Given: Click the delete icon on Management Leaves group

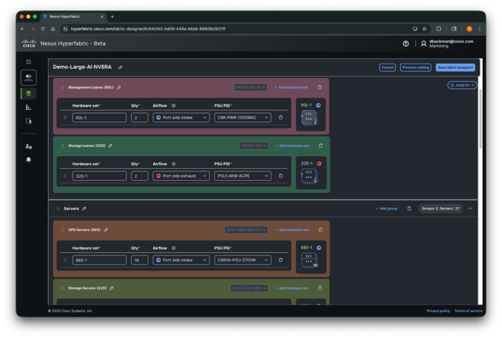Looking at the screenshot, I should point(320,87).
